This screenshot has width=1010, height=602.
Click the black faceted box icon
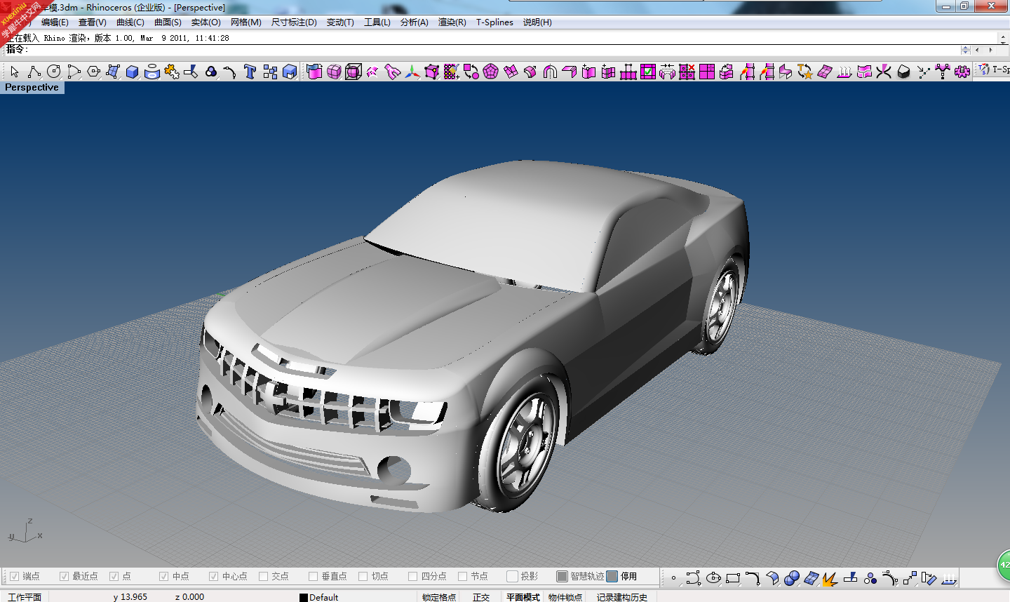903,72
